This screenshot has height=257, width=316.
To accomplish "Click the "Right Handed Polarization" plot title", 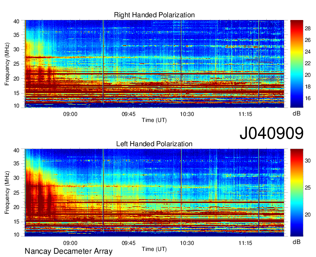I will [154, 15].
